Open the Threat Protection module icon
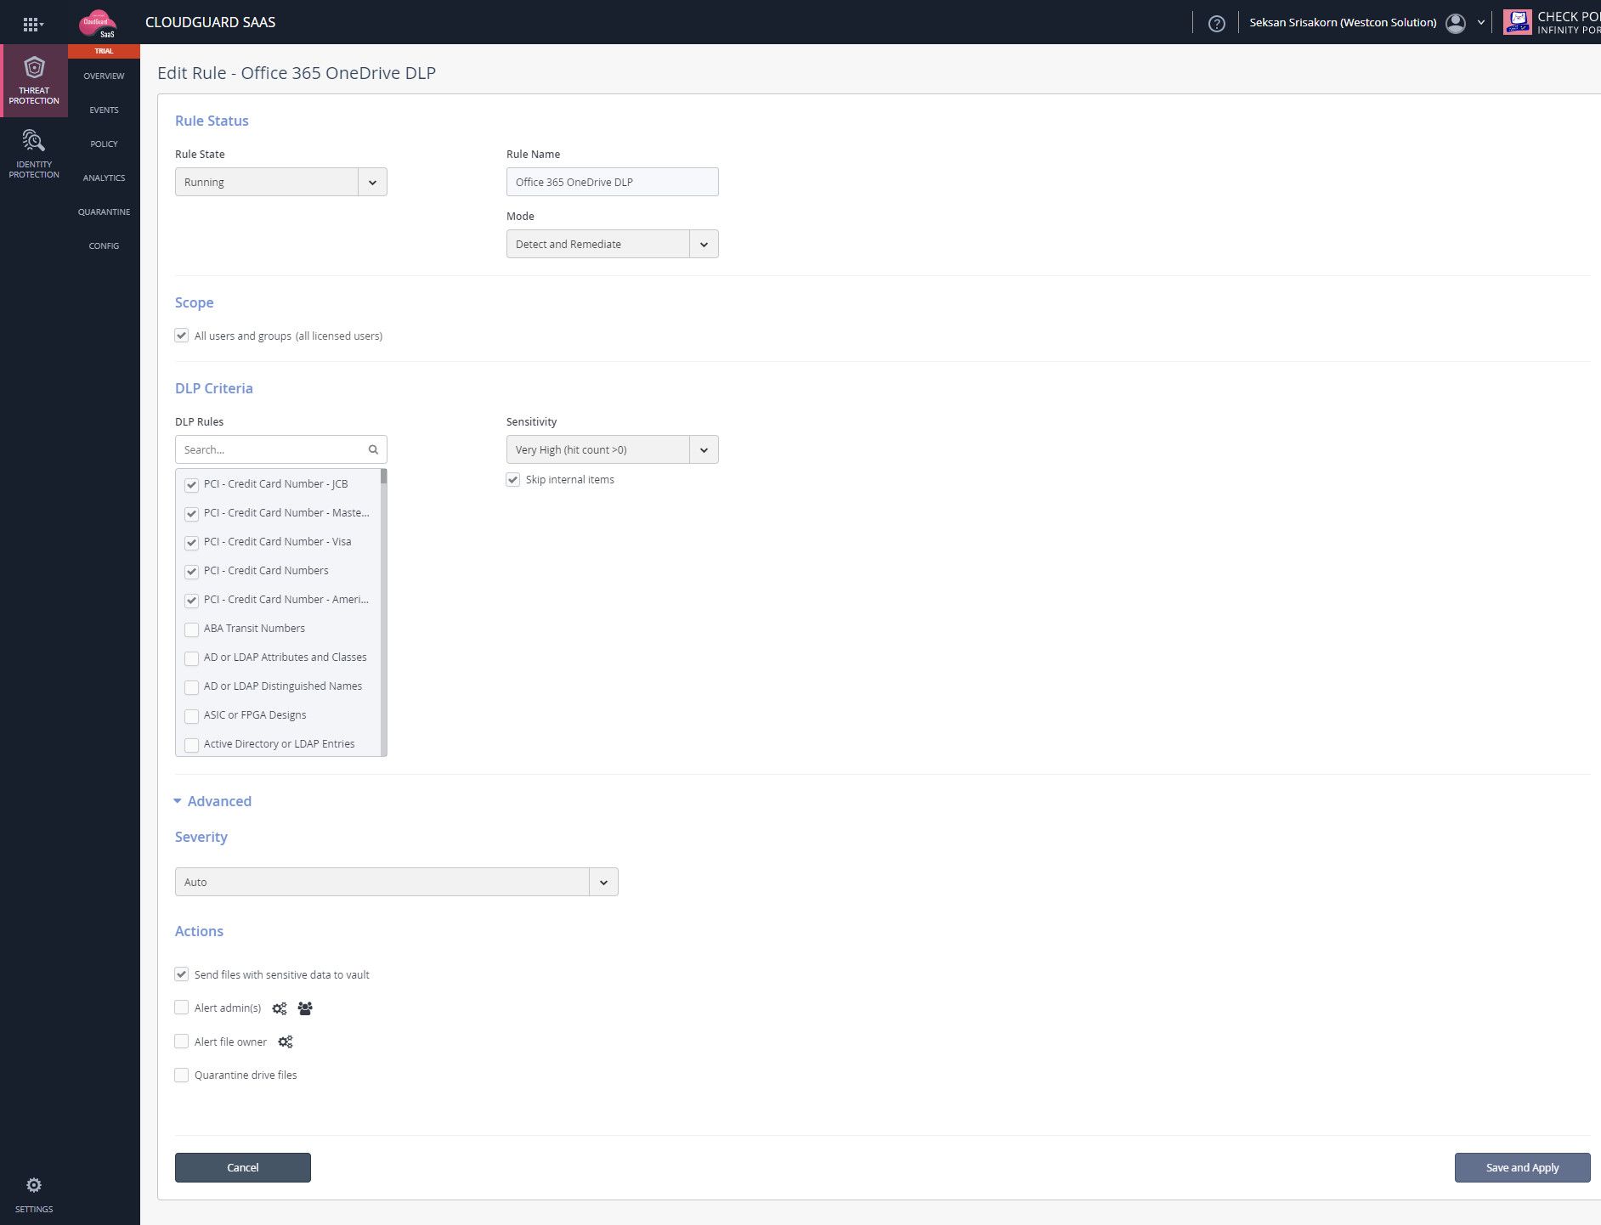This screenshot has width=1601, height=1225. click(34, 81)
